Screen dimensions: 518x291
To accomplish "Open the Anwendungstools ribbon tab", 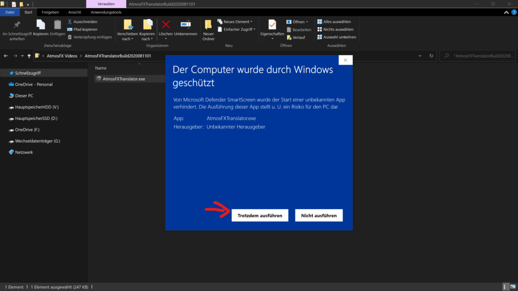I will point(106,12).
